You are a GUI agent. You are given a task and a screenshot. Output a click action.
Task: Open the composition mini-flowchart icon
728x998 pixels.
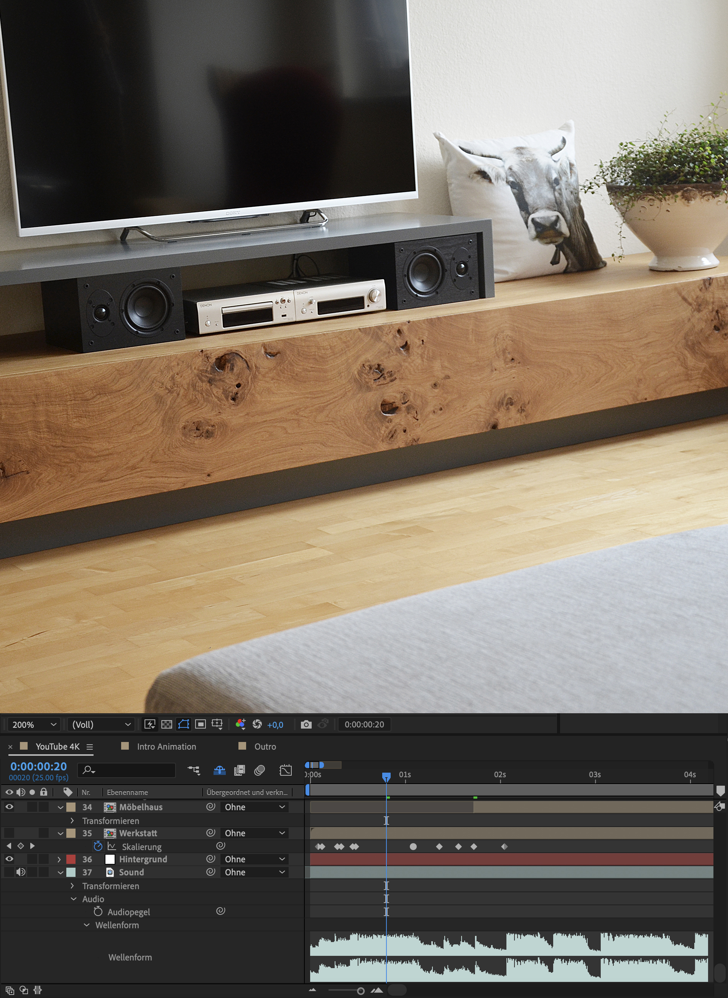pos(194,770)
